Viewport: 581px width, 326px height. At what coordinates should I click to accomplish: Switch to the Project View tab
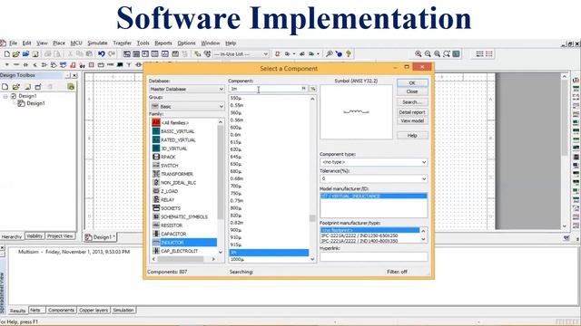click(60, 236)
